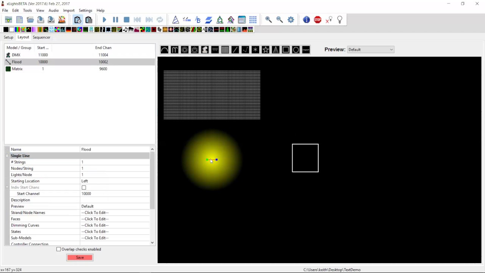Click the Faces Click To Edit field
The height and width of the screenshot is (273, 485).
coord(115,219)
